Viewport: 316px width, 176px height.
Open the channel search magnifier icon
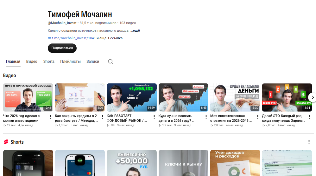[x=111, y=62]
